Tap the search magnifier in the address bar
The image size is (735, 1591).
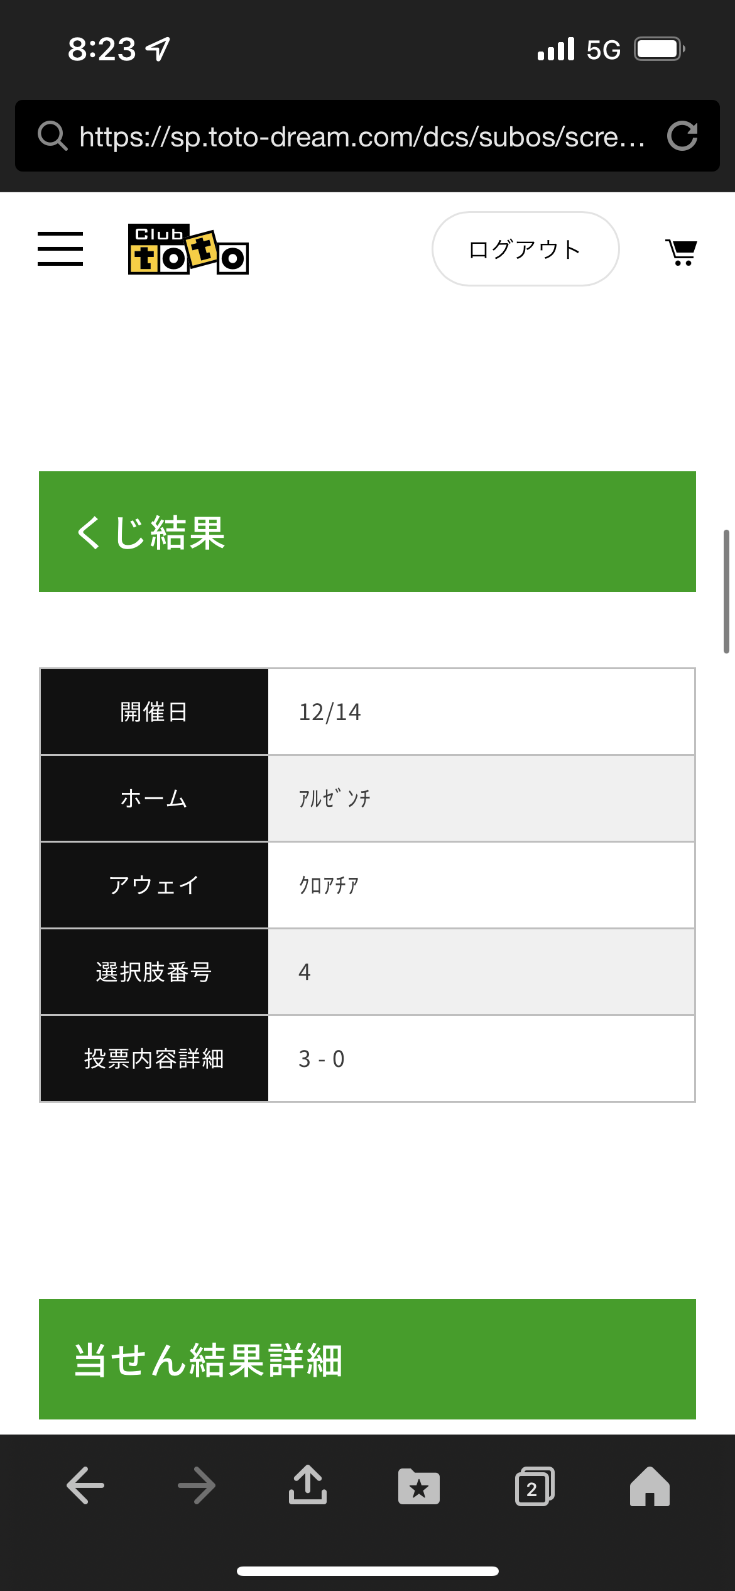(52, 136)
